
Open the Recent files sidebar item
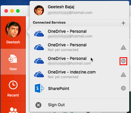pos(13,88)
